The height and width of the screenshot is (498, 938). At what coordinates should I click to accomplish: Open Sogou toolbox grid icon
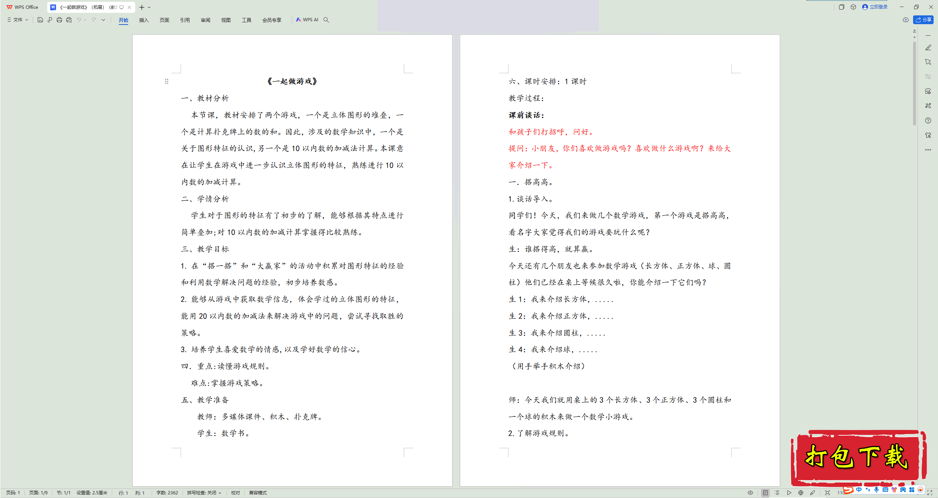tap(912, 490)
